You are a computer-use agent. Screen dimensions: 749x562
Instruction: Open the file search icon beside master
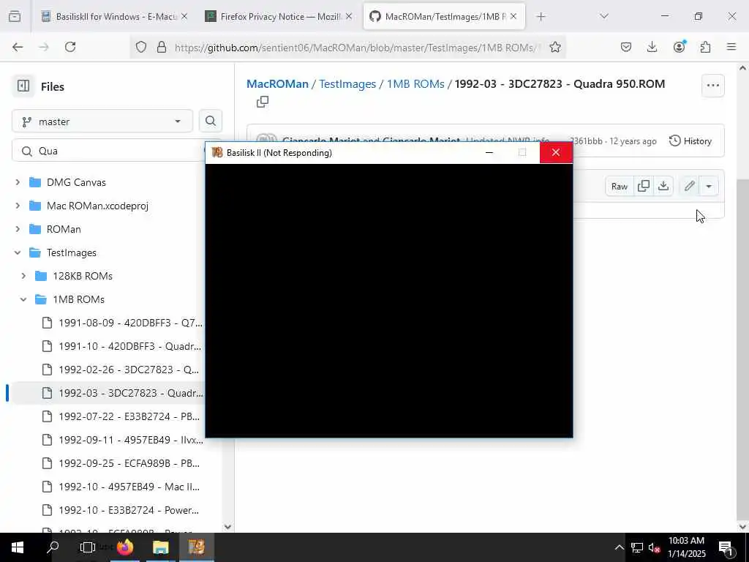pos(210,121)
